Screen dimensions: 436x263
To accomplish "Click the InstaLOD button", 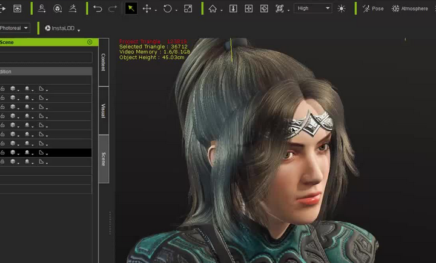I will tap(59, 28).
